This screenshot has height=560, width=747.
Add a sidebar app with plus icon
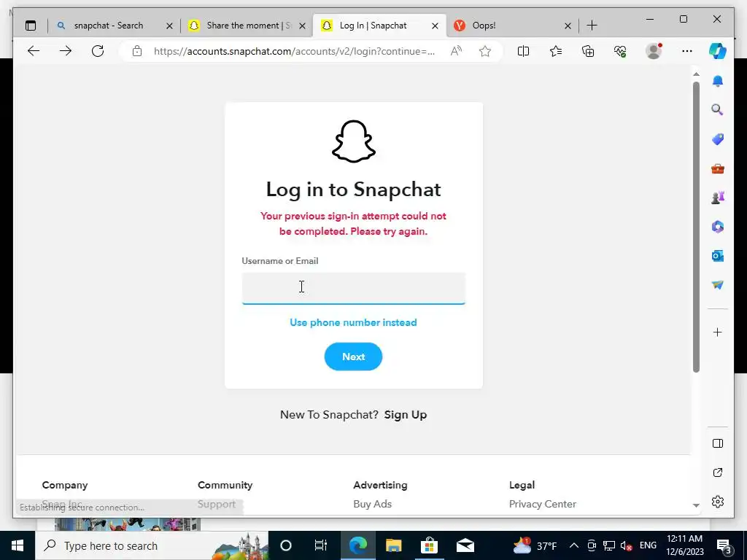718,332
